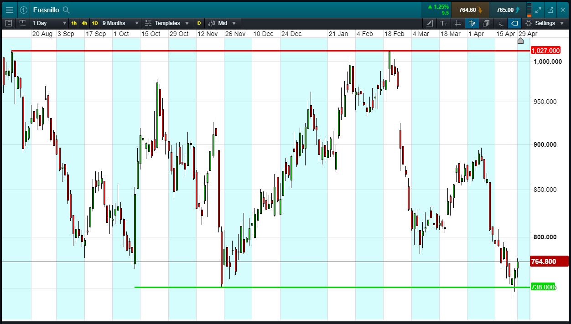571x324 pixels.
Task: Click the sell price 764.60 button
Action: [470, 10]
